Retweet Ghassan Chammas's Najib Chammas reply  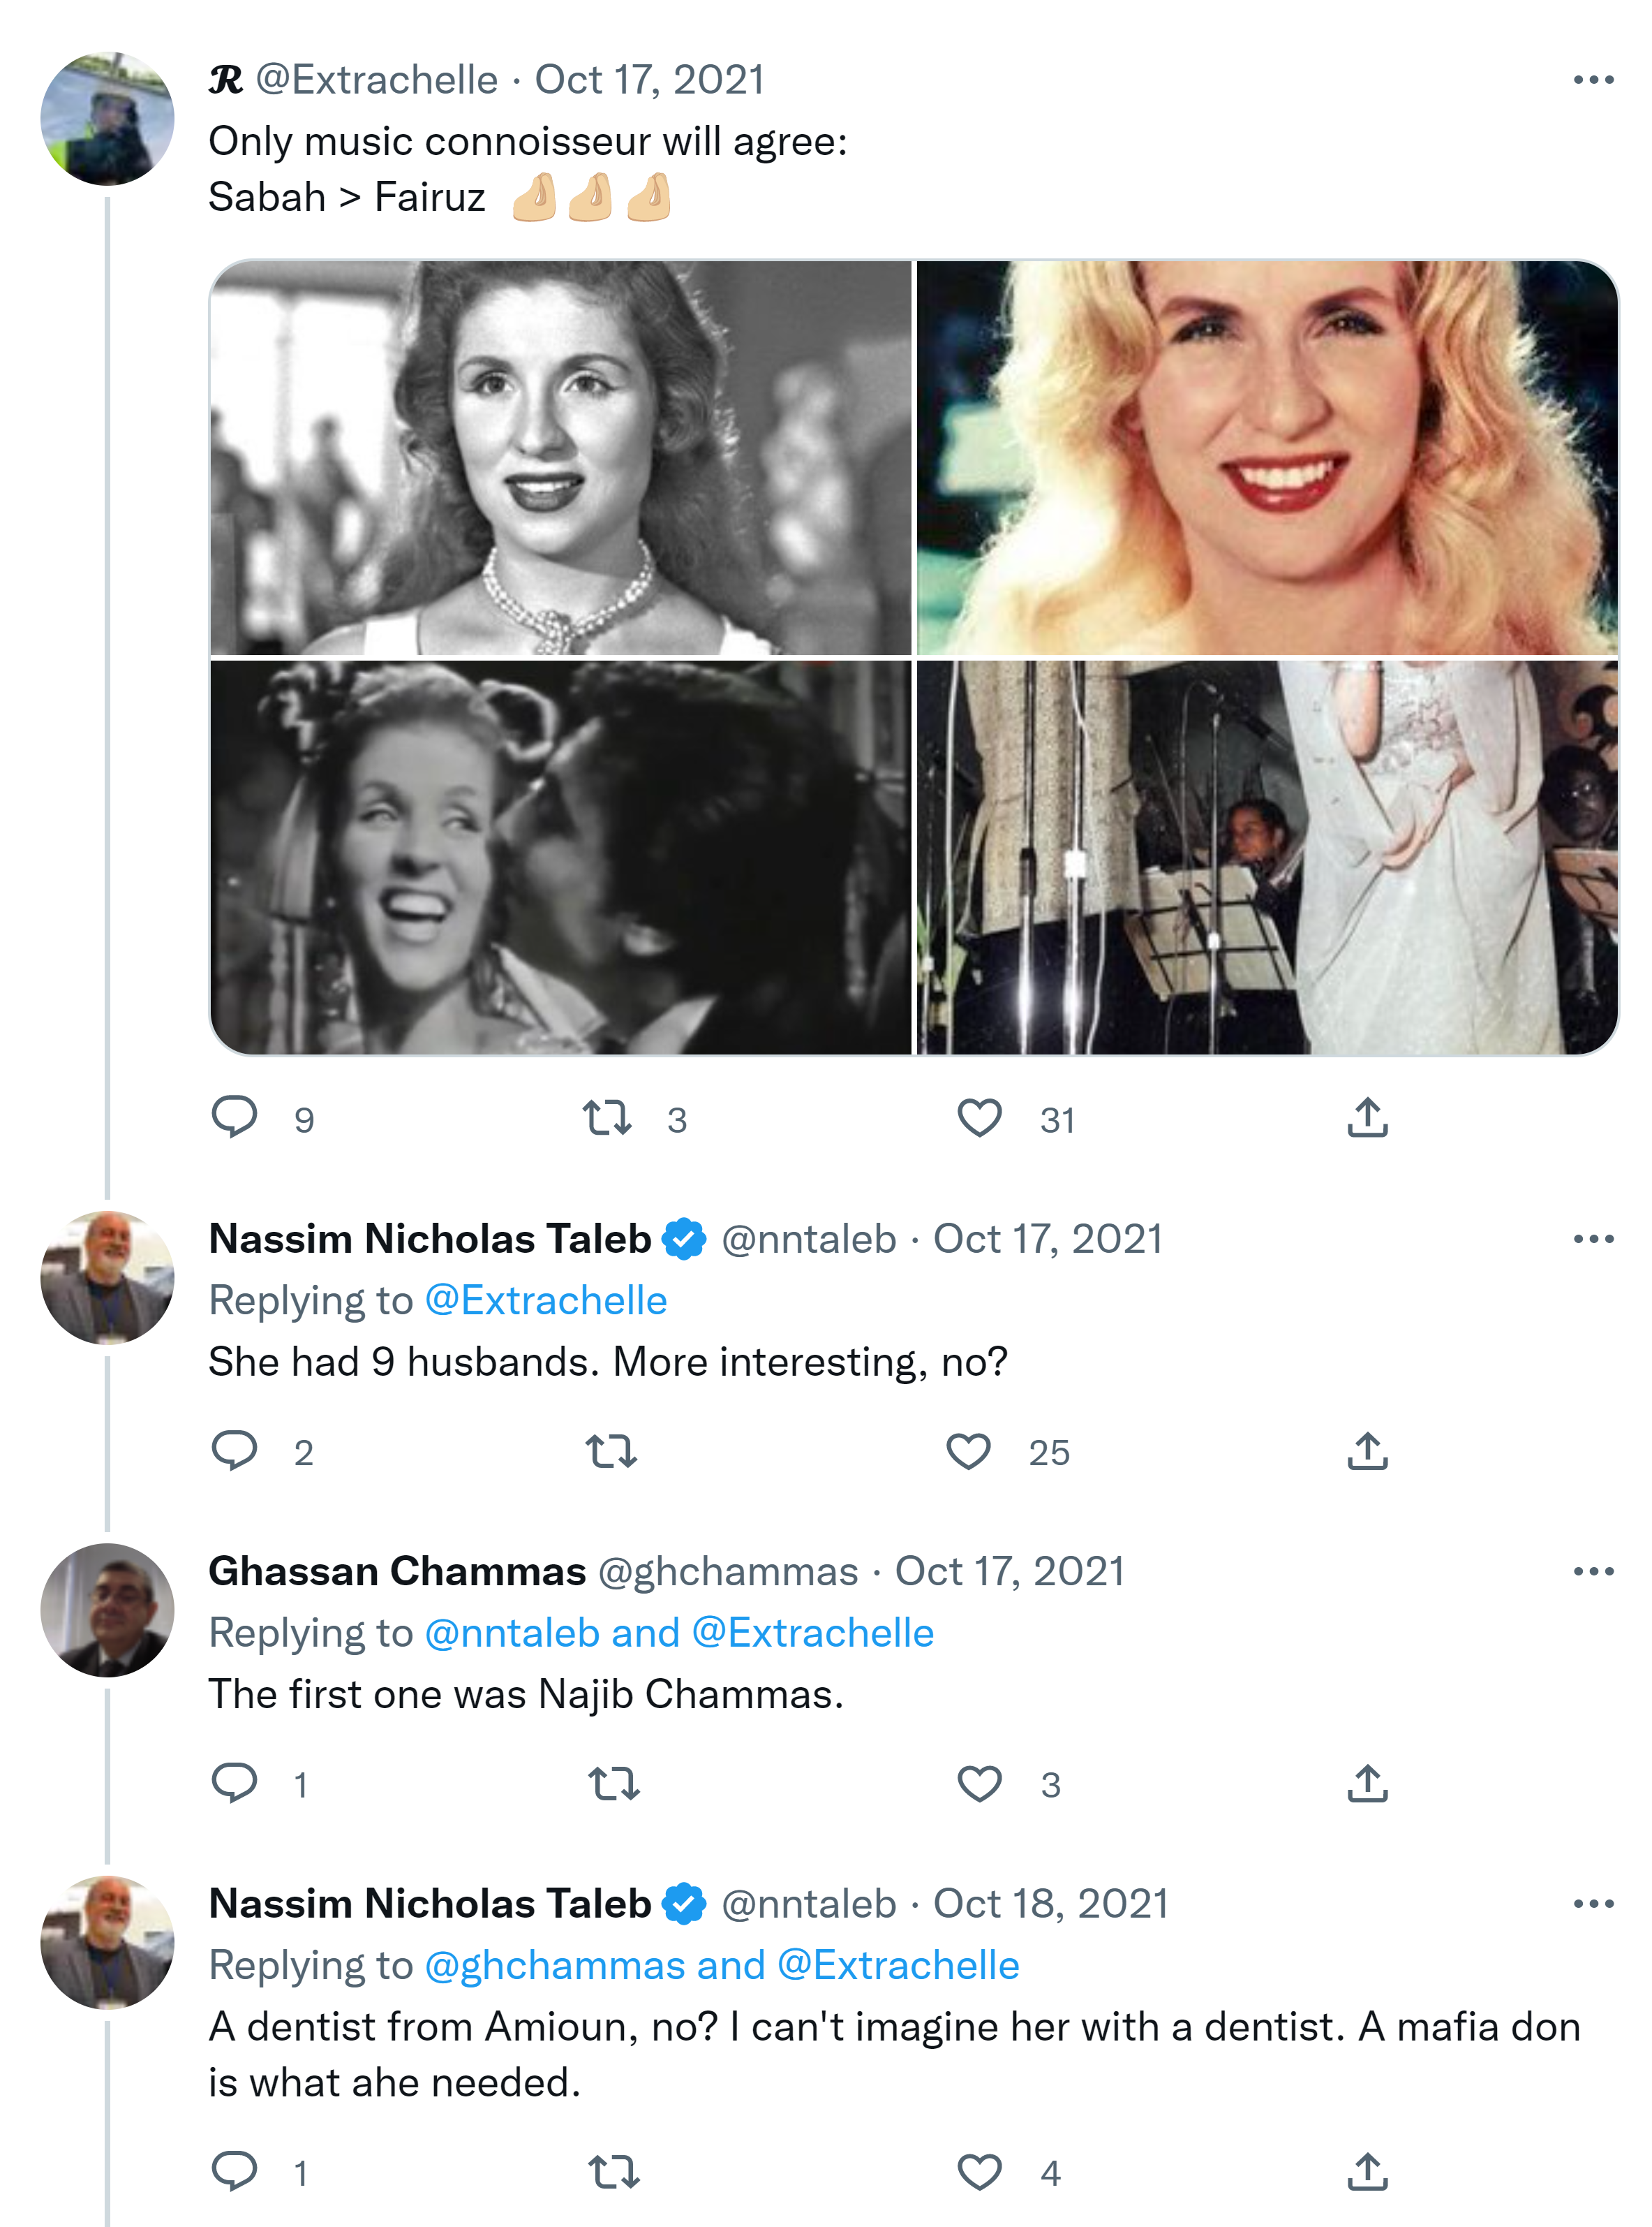coord(612,1784)
